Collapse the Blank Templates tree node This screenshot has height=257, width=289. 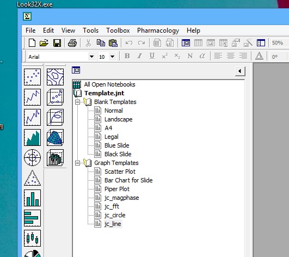[x=78, y=102]
